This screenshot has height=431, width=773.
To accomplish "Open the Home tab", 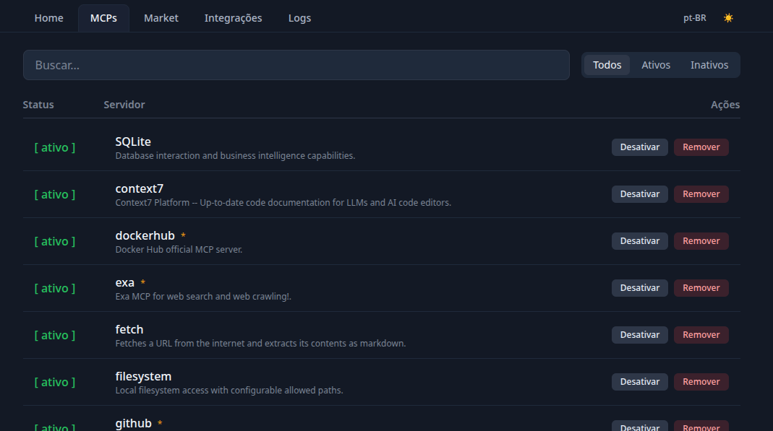I will coord(48,18).
